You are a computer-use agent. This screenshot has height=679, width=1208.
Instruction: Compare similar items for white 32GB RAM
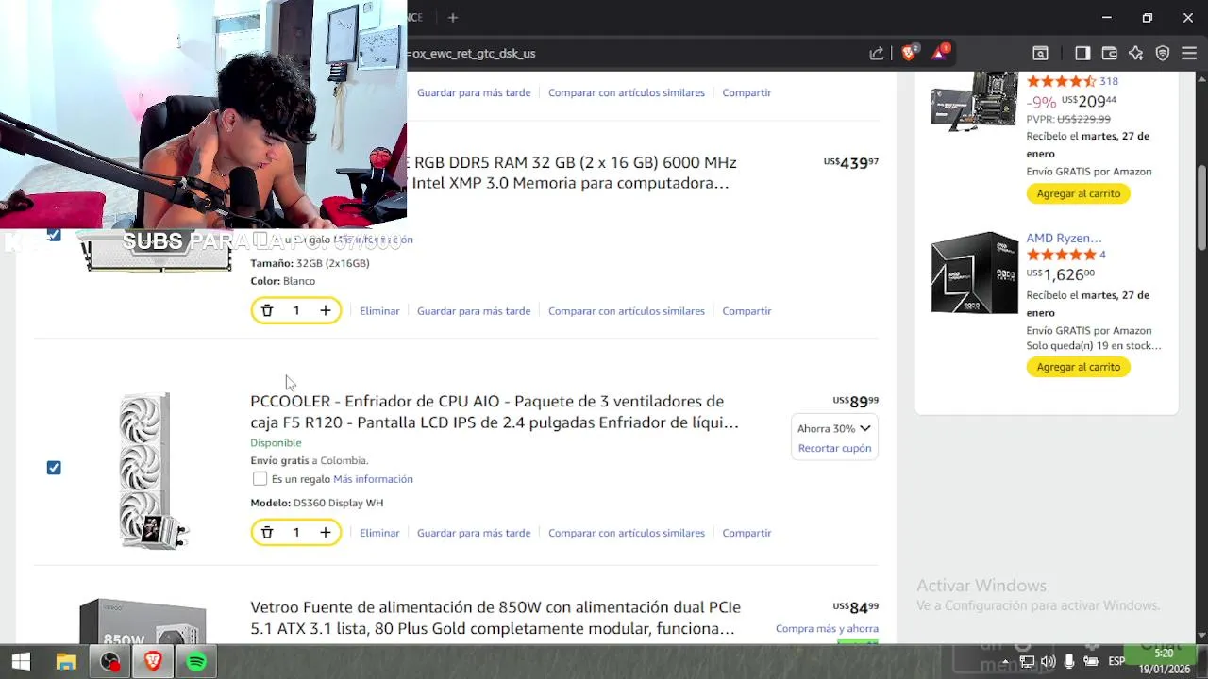[627, 310]
